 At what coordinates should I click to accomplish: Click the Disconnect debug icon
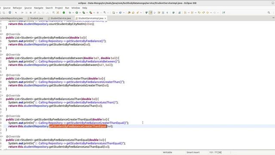pyautogui.click(x=34, y=12)
